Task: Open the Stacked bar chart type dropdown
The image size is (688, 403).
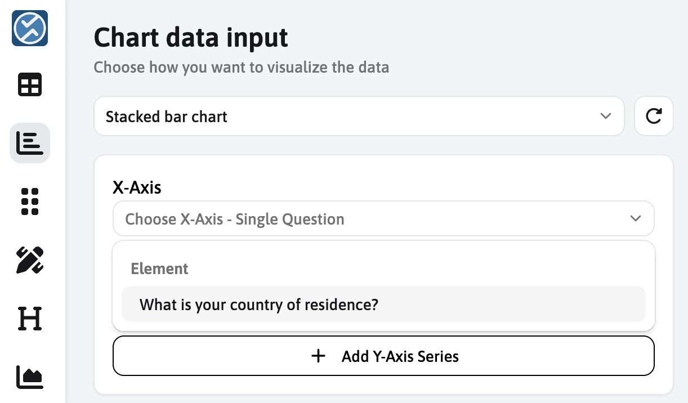Action: pos(359,116)
